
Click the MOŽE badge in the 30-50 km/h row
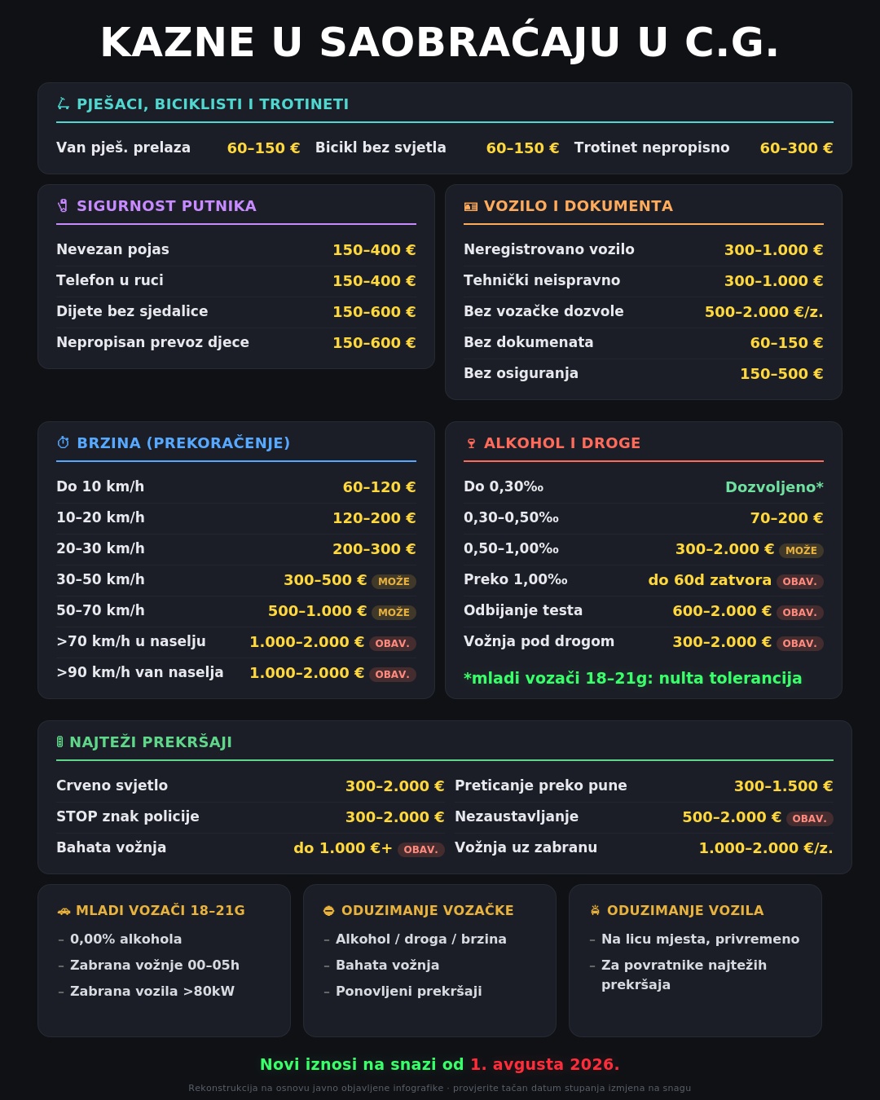click(x=394, y=581)
